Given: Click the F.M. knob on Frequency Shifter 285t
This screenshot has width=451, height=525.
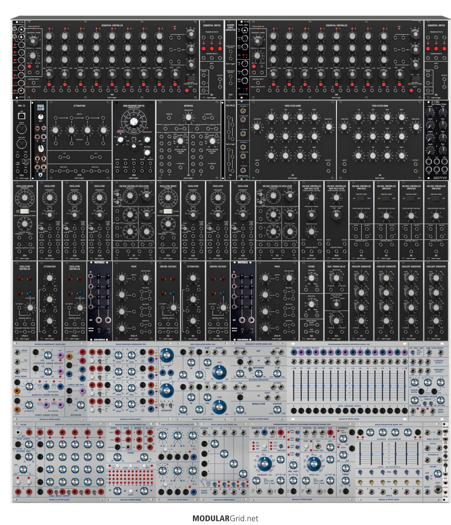Looking at the screenshot, I should pyautogui.click(x=277, y=373).
